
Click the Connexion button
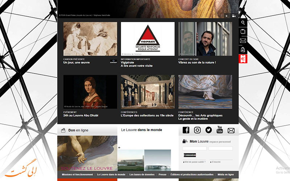tap(190, 155)
